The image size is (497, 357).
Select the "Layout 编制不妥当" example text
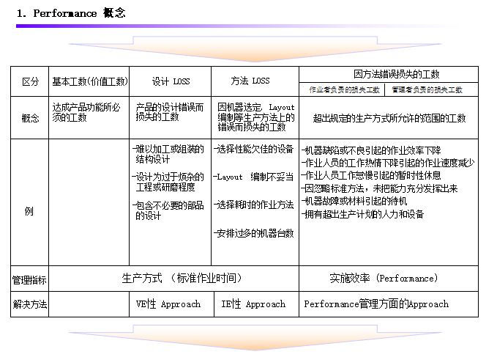[255, 177]
